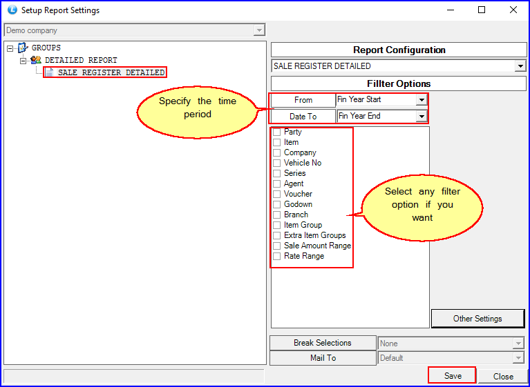530x387 pixels.
Task: Click the Mail To button
Action: pyautogui.click(x=323, y=358)
